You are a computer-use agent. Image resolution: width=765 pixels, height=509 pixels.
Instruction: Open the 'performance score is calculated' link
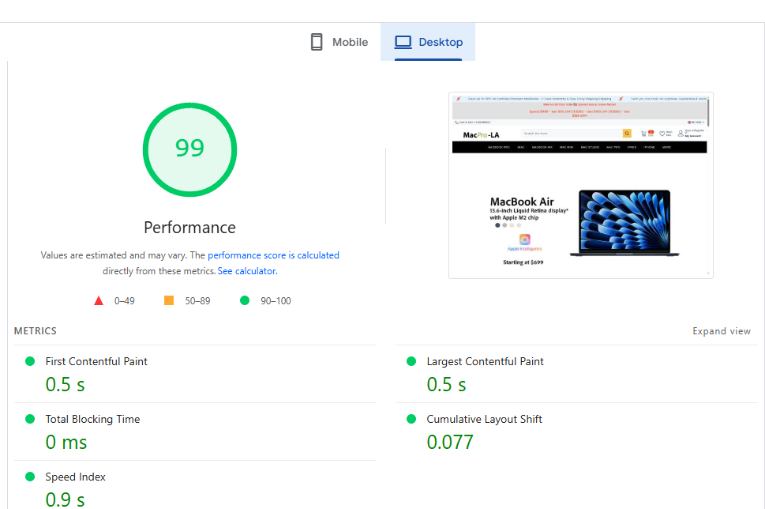tap(273, 255)
